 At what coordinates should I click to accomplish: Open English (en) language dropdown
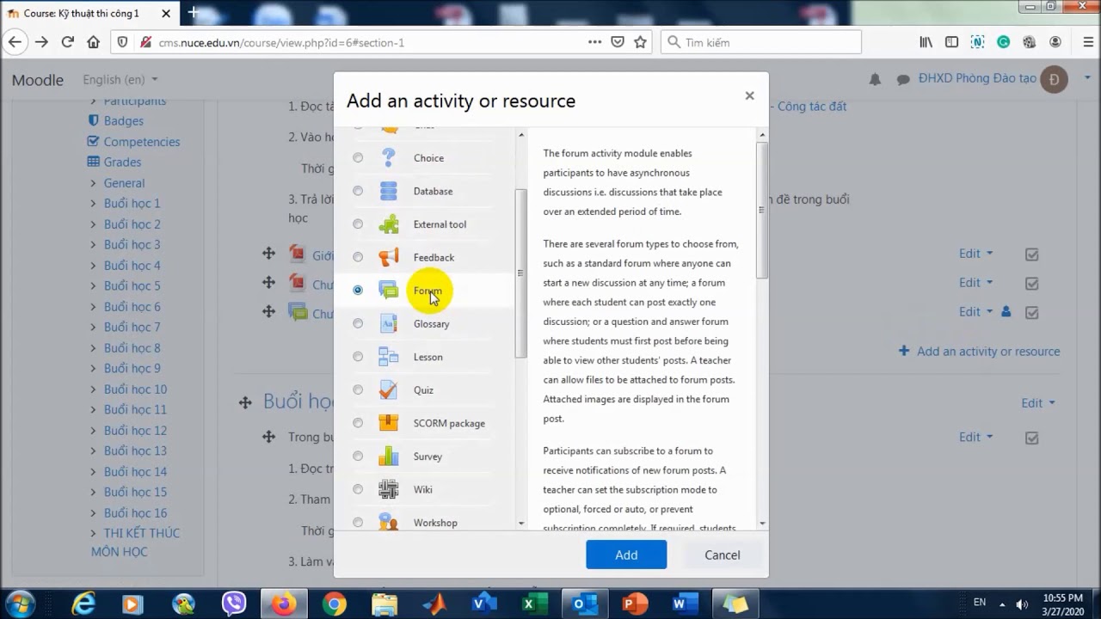click(120, 79)
